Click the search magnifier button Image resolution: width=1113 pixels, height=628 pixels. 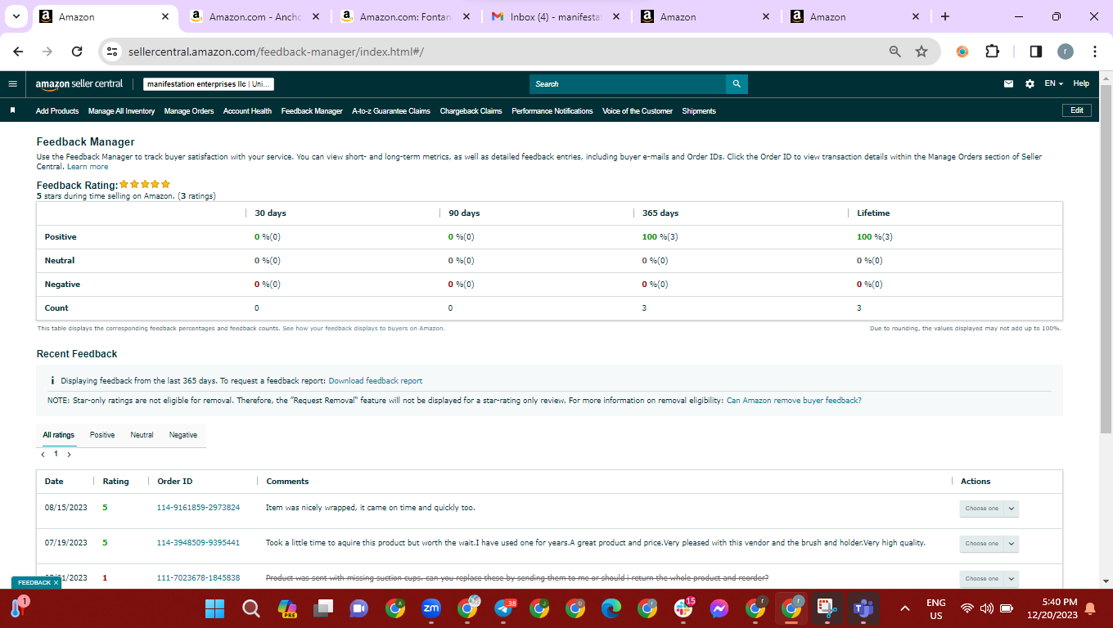click(737, 84)
